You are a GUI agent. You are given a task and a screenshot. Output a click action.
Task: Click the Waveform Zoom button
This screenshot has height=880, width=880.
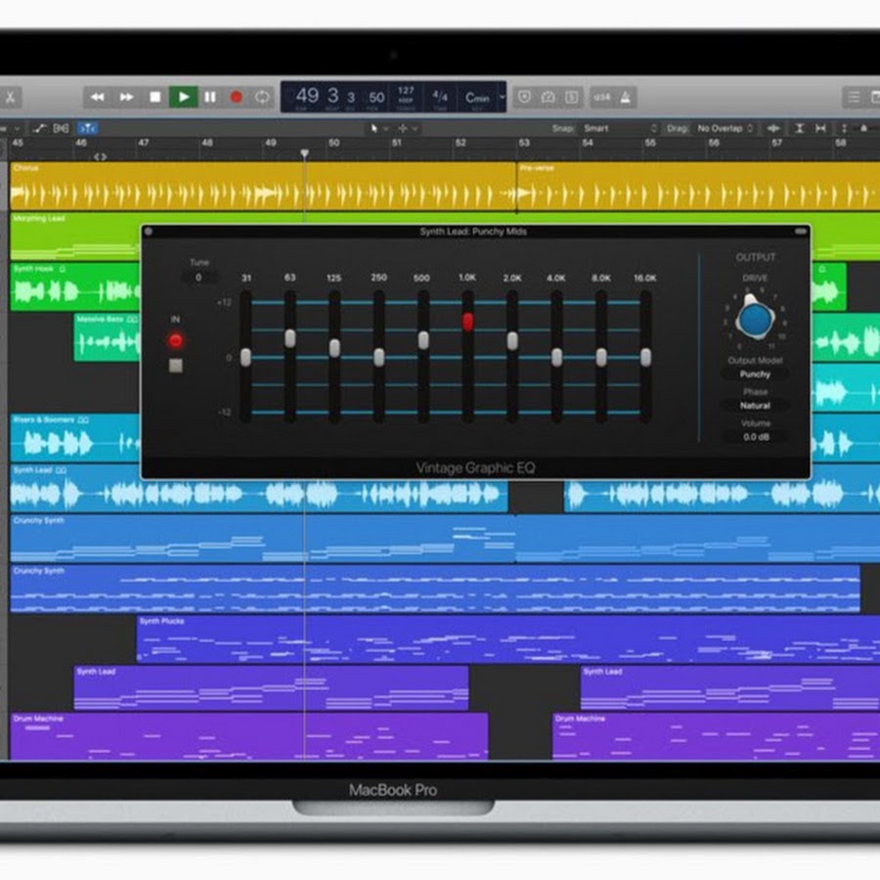[774, 128]
